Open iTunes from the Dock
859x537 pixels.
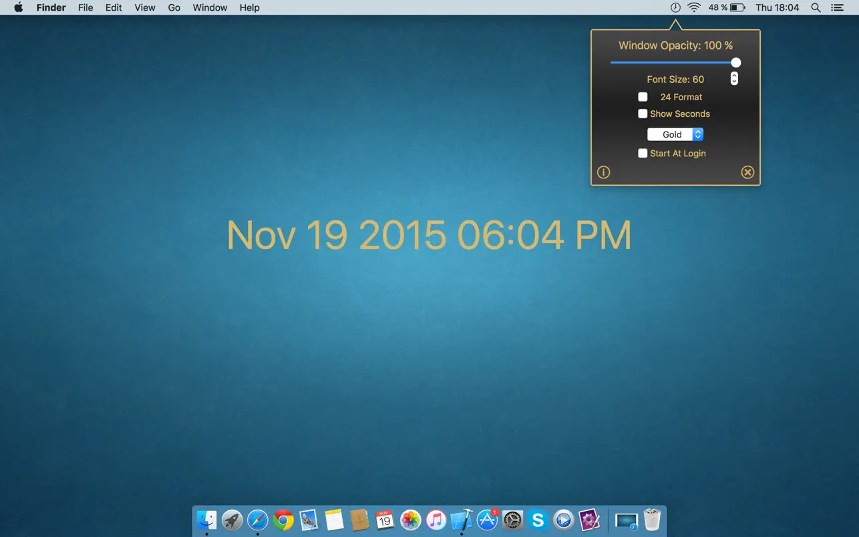(x=436, y=519)
